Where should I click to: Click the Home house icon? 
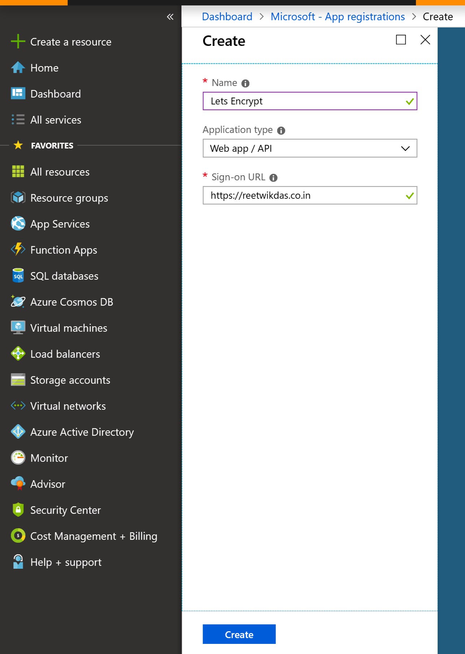point(18,68)
